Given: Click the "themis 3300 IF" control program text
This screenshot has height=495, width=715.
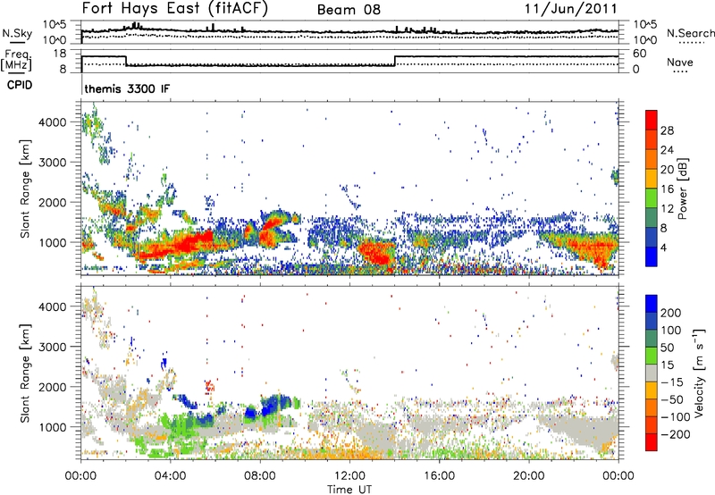Looking at the screenshot, I should (127, 88).
